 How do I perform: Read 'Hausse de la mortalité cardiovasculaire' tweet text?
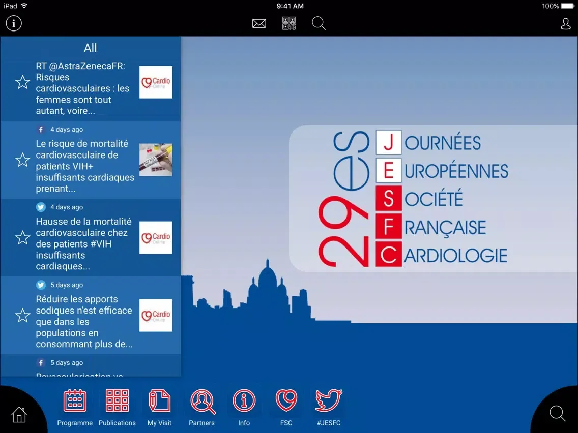coord(83,244)
